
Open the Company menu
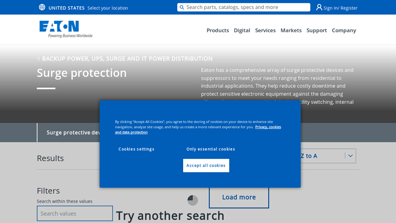(344, 30)
